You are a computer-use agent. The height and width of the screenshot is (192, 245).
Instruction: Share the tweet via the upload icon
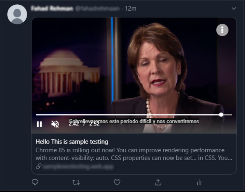click(x=158, y=182)
